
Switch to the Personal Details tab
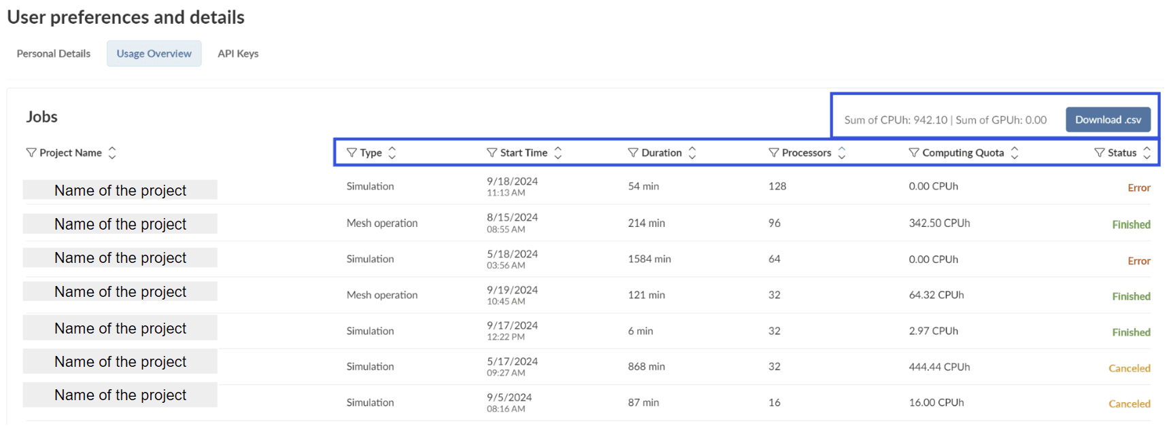click(54, 54)
